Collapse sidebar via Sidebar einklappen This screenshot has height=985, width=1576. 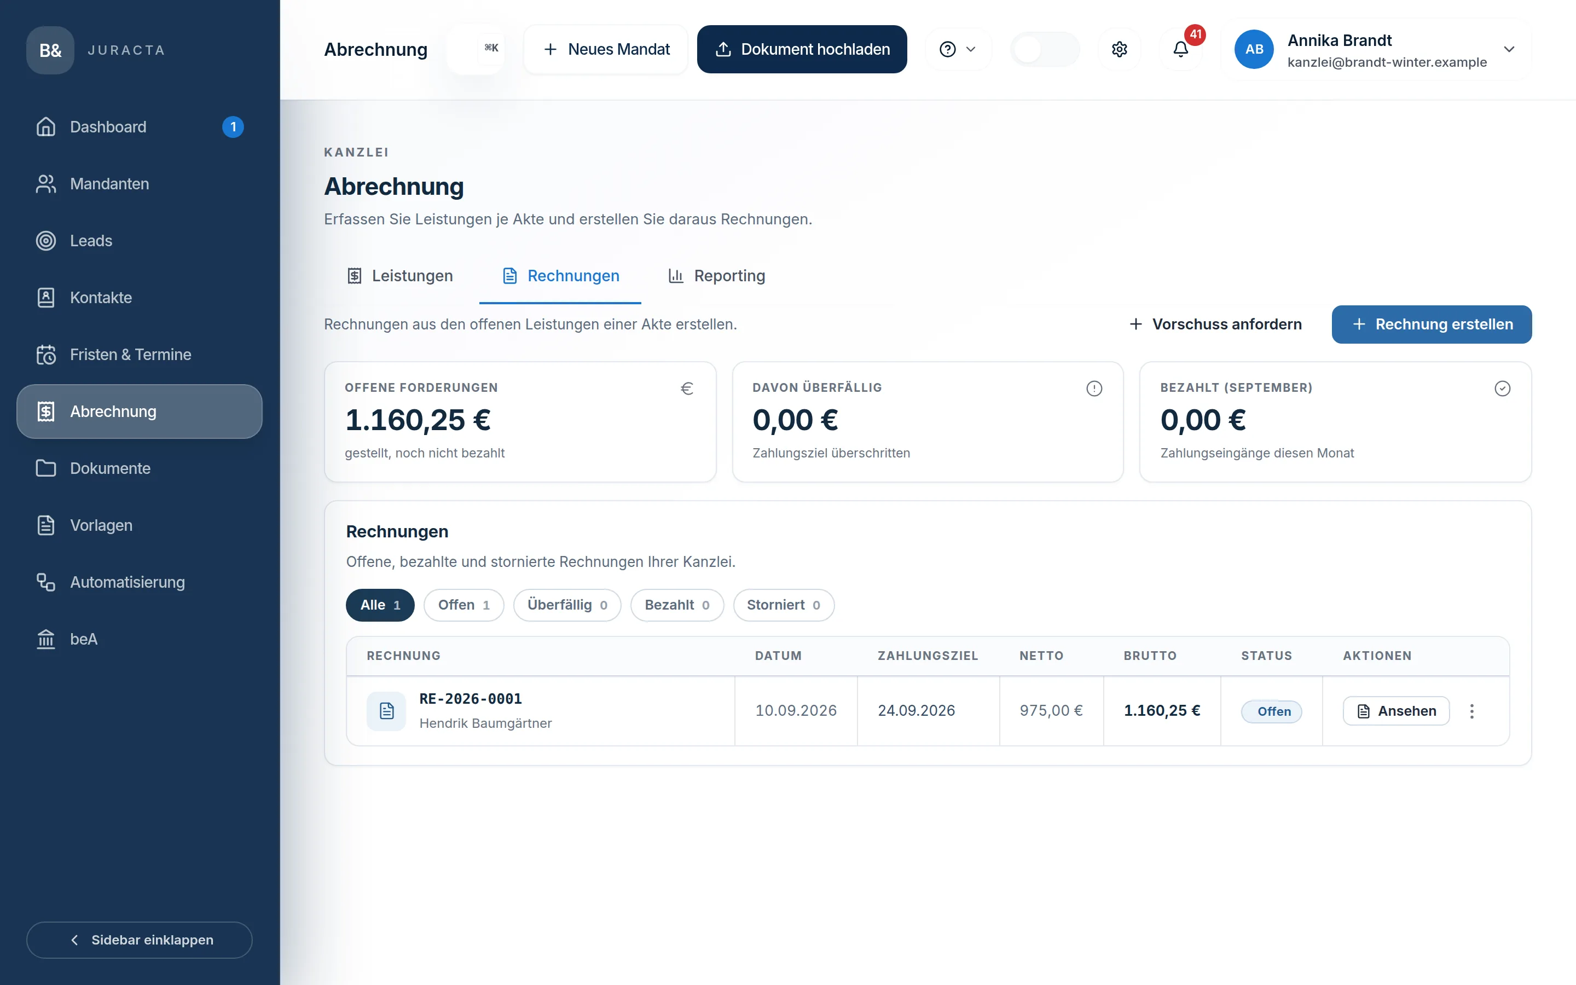140,940
